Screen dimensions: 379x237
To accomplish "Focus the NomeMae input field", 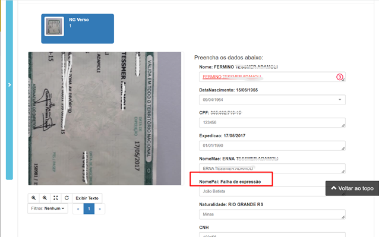I will (272, 169).
